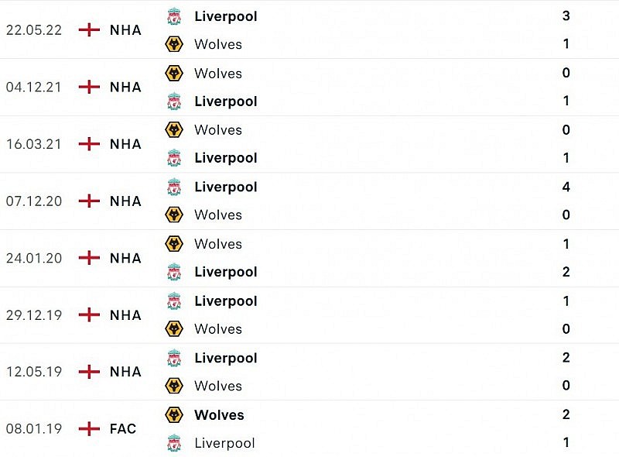This screenshot has height=457, width=619.
Task: Click Wolves crest in 24.01.20 match
Action: click(x=174, y=244)
